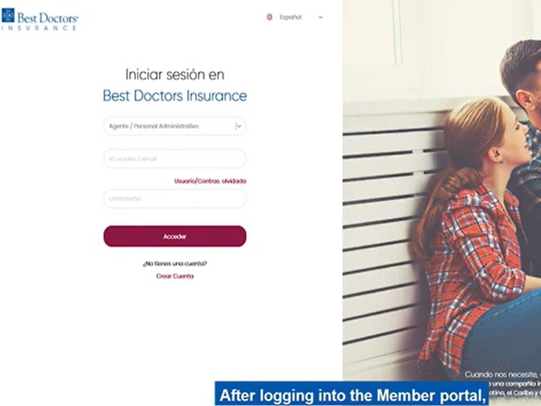Click the arrow inside the user type dropdown
This screenshot has width=541, height=406.
(239, 126)
